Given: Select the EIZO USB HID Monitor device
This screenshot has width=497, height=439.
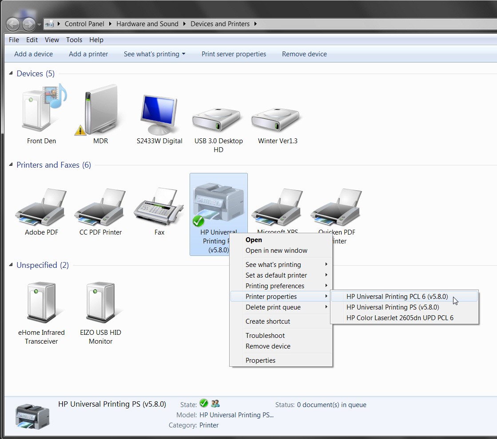Looking at the screenshot, I should [100, 302].
